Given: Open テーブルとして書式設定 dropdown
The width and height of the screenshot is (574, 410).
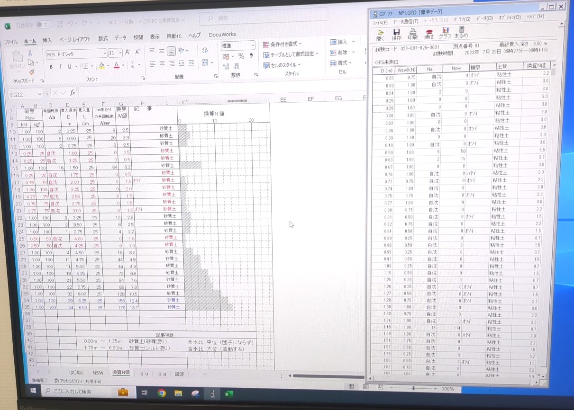Looking at the screenshot, I should (291, 54).
